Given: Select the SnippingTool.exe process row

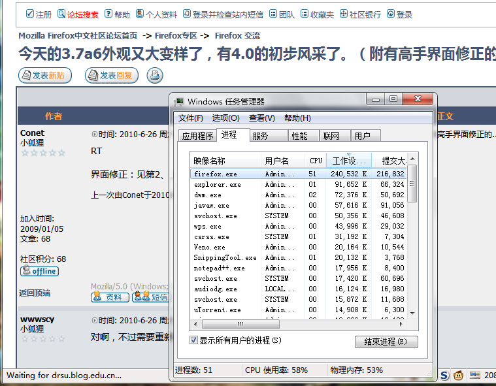Looking at the screenshot, I should (x=299, y=257).
